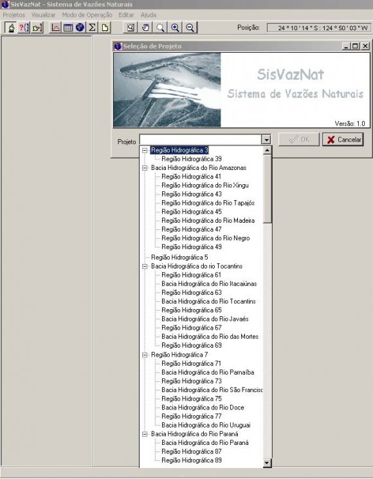The width and height of the screenshot is (373, 479).
Task: Open the Visualizar menu
Action: 43,15
